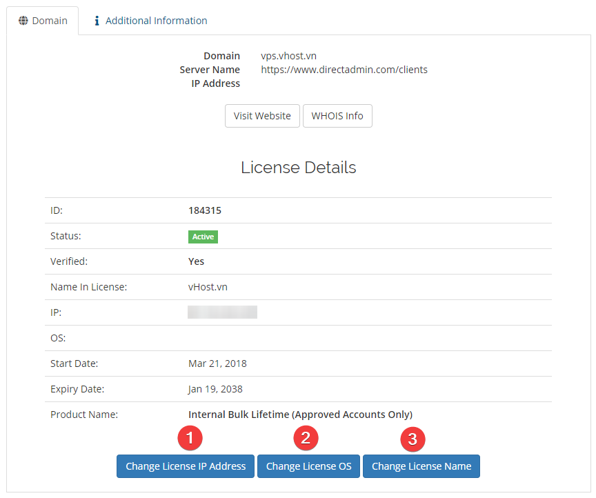
Task: Open WHOIS Info for the domain
Action: coord(337,116)
